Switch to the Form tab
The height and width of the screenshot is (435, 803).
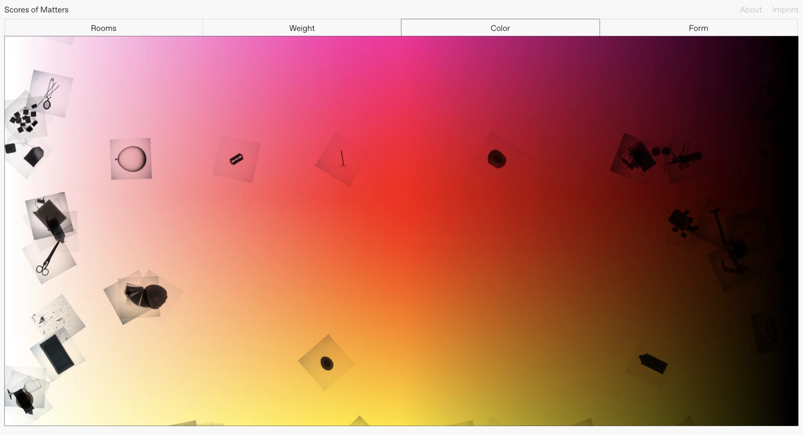point(698,28)
